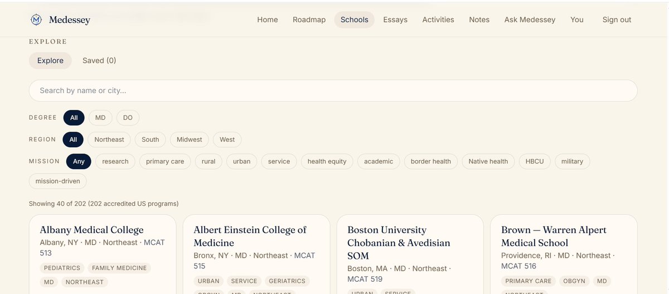Viewport: 669px width, 294px height.
Task: Filter by military mission
Action: (572, 161)
